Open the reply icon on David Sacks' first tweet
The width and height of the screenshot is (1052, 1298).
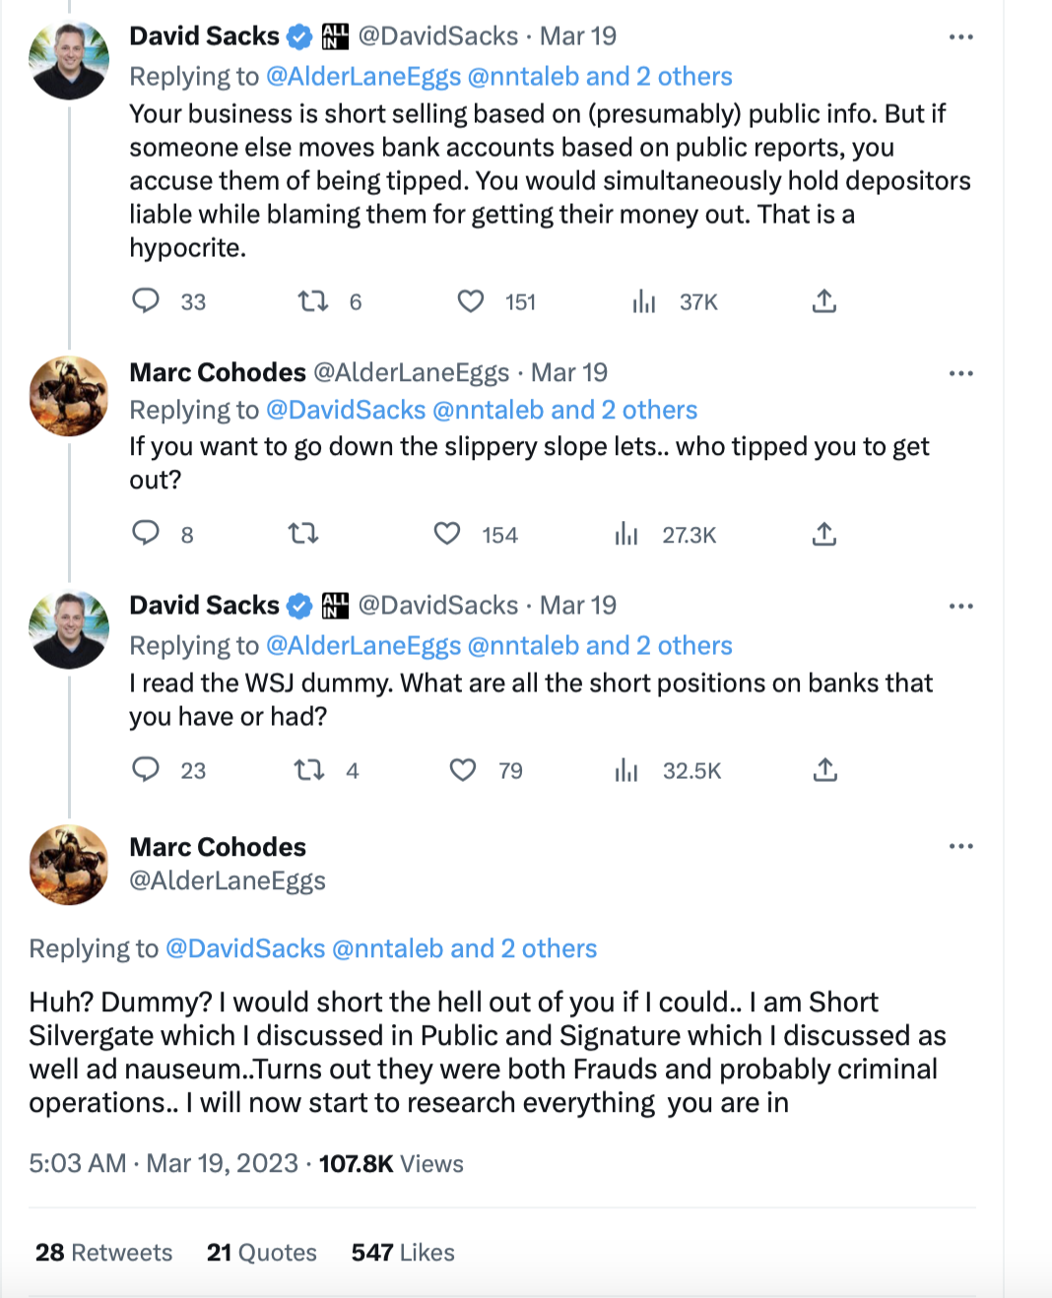145,301
